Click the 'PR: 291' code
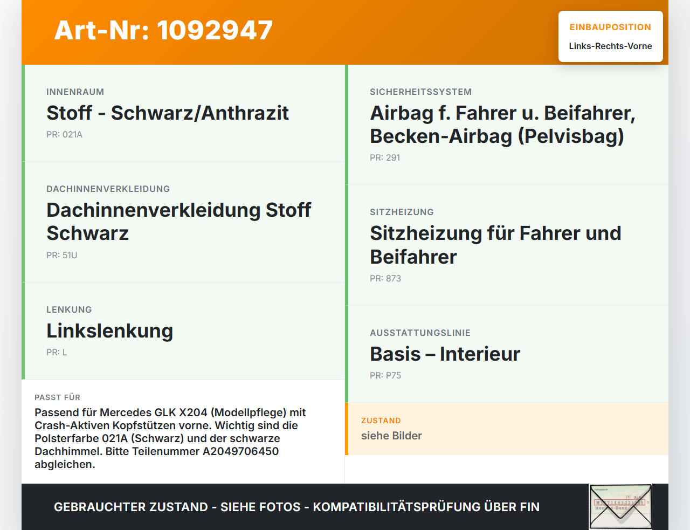690x530 pixels. (385, 157)
